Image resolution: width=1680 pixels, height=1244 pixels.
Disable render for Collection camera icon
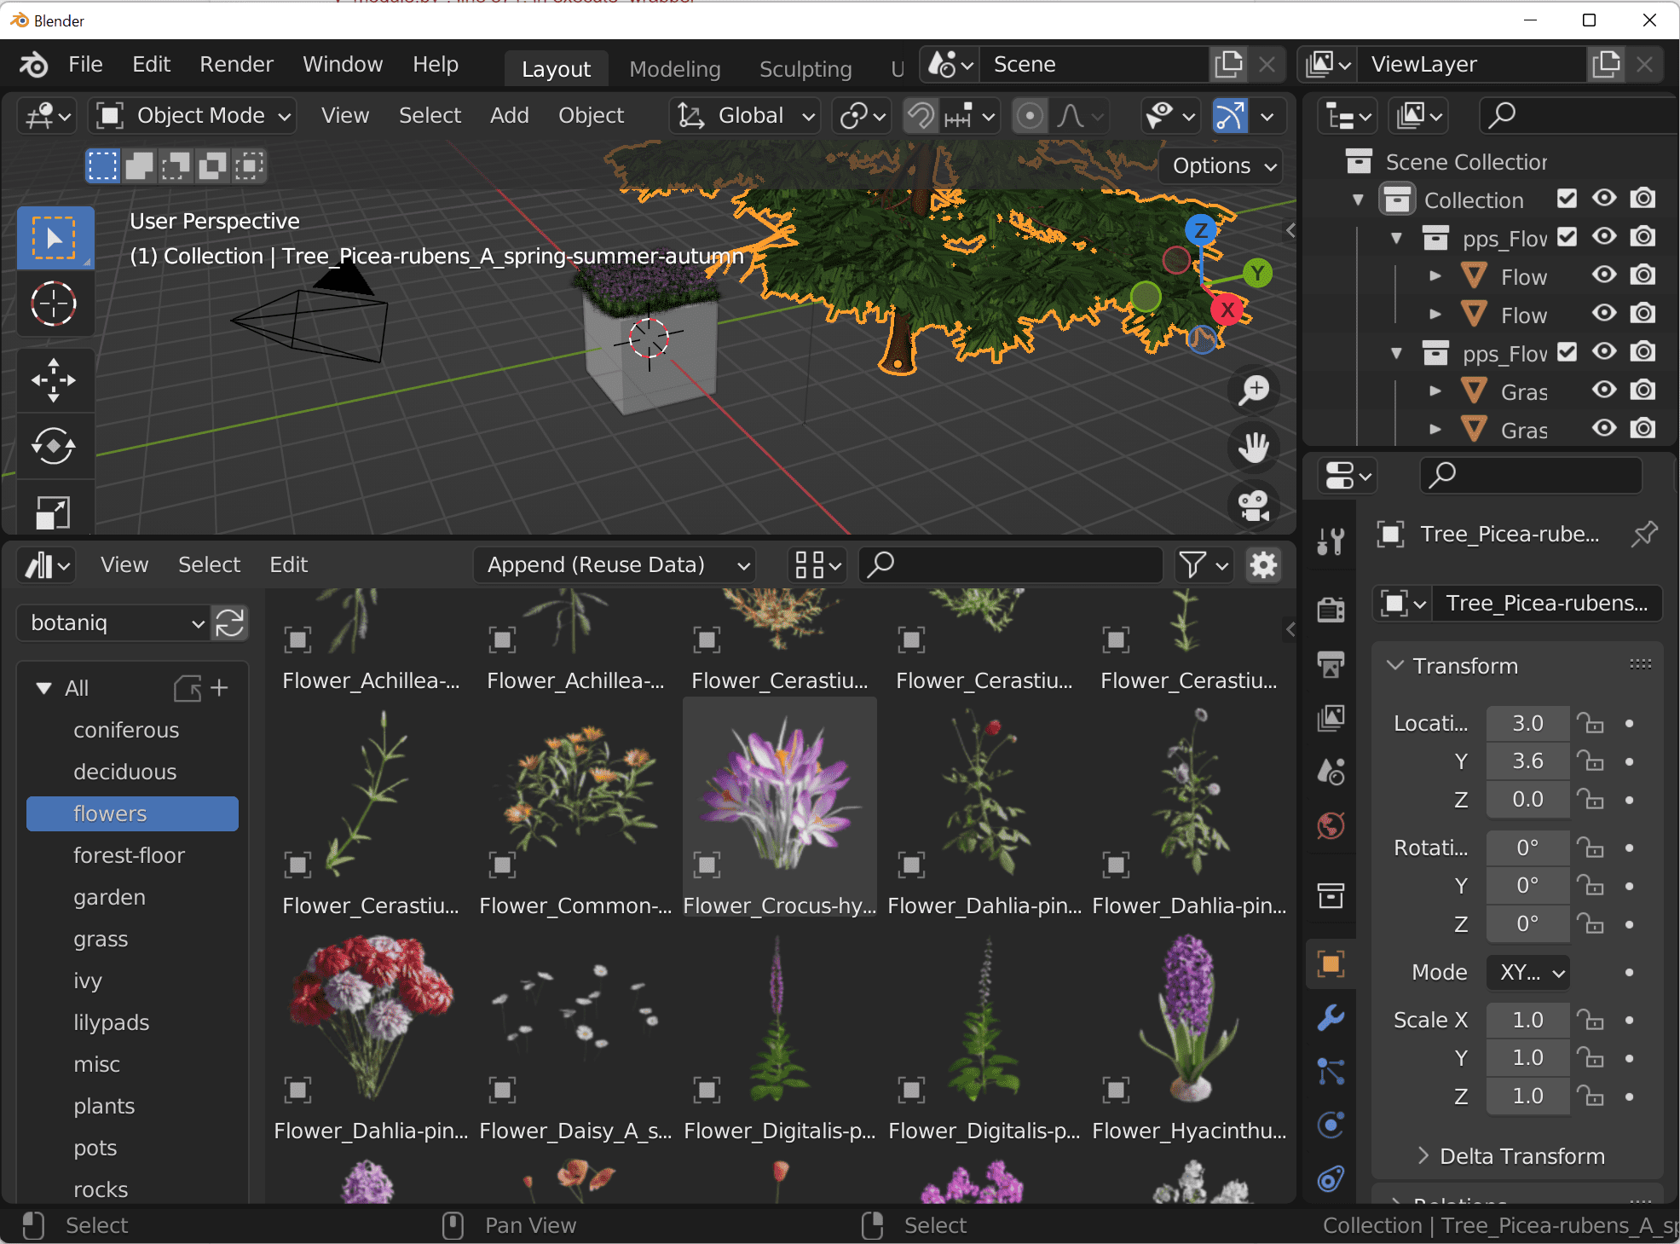1642,199
